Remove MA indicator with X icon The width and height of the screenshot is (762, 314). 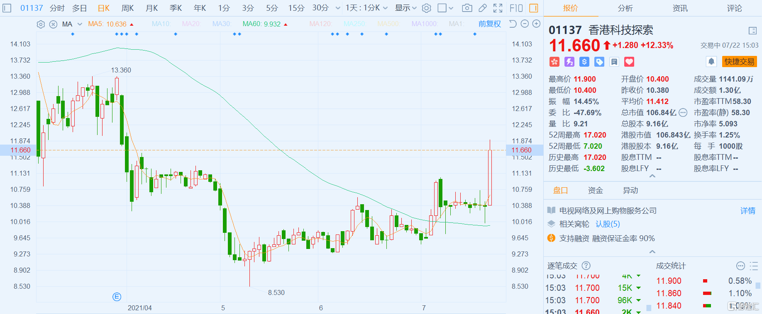click(53, 24)
